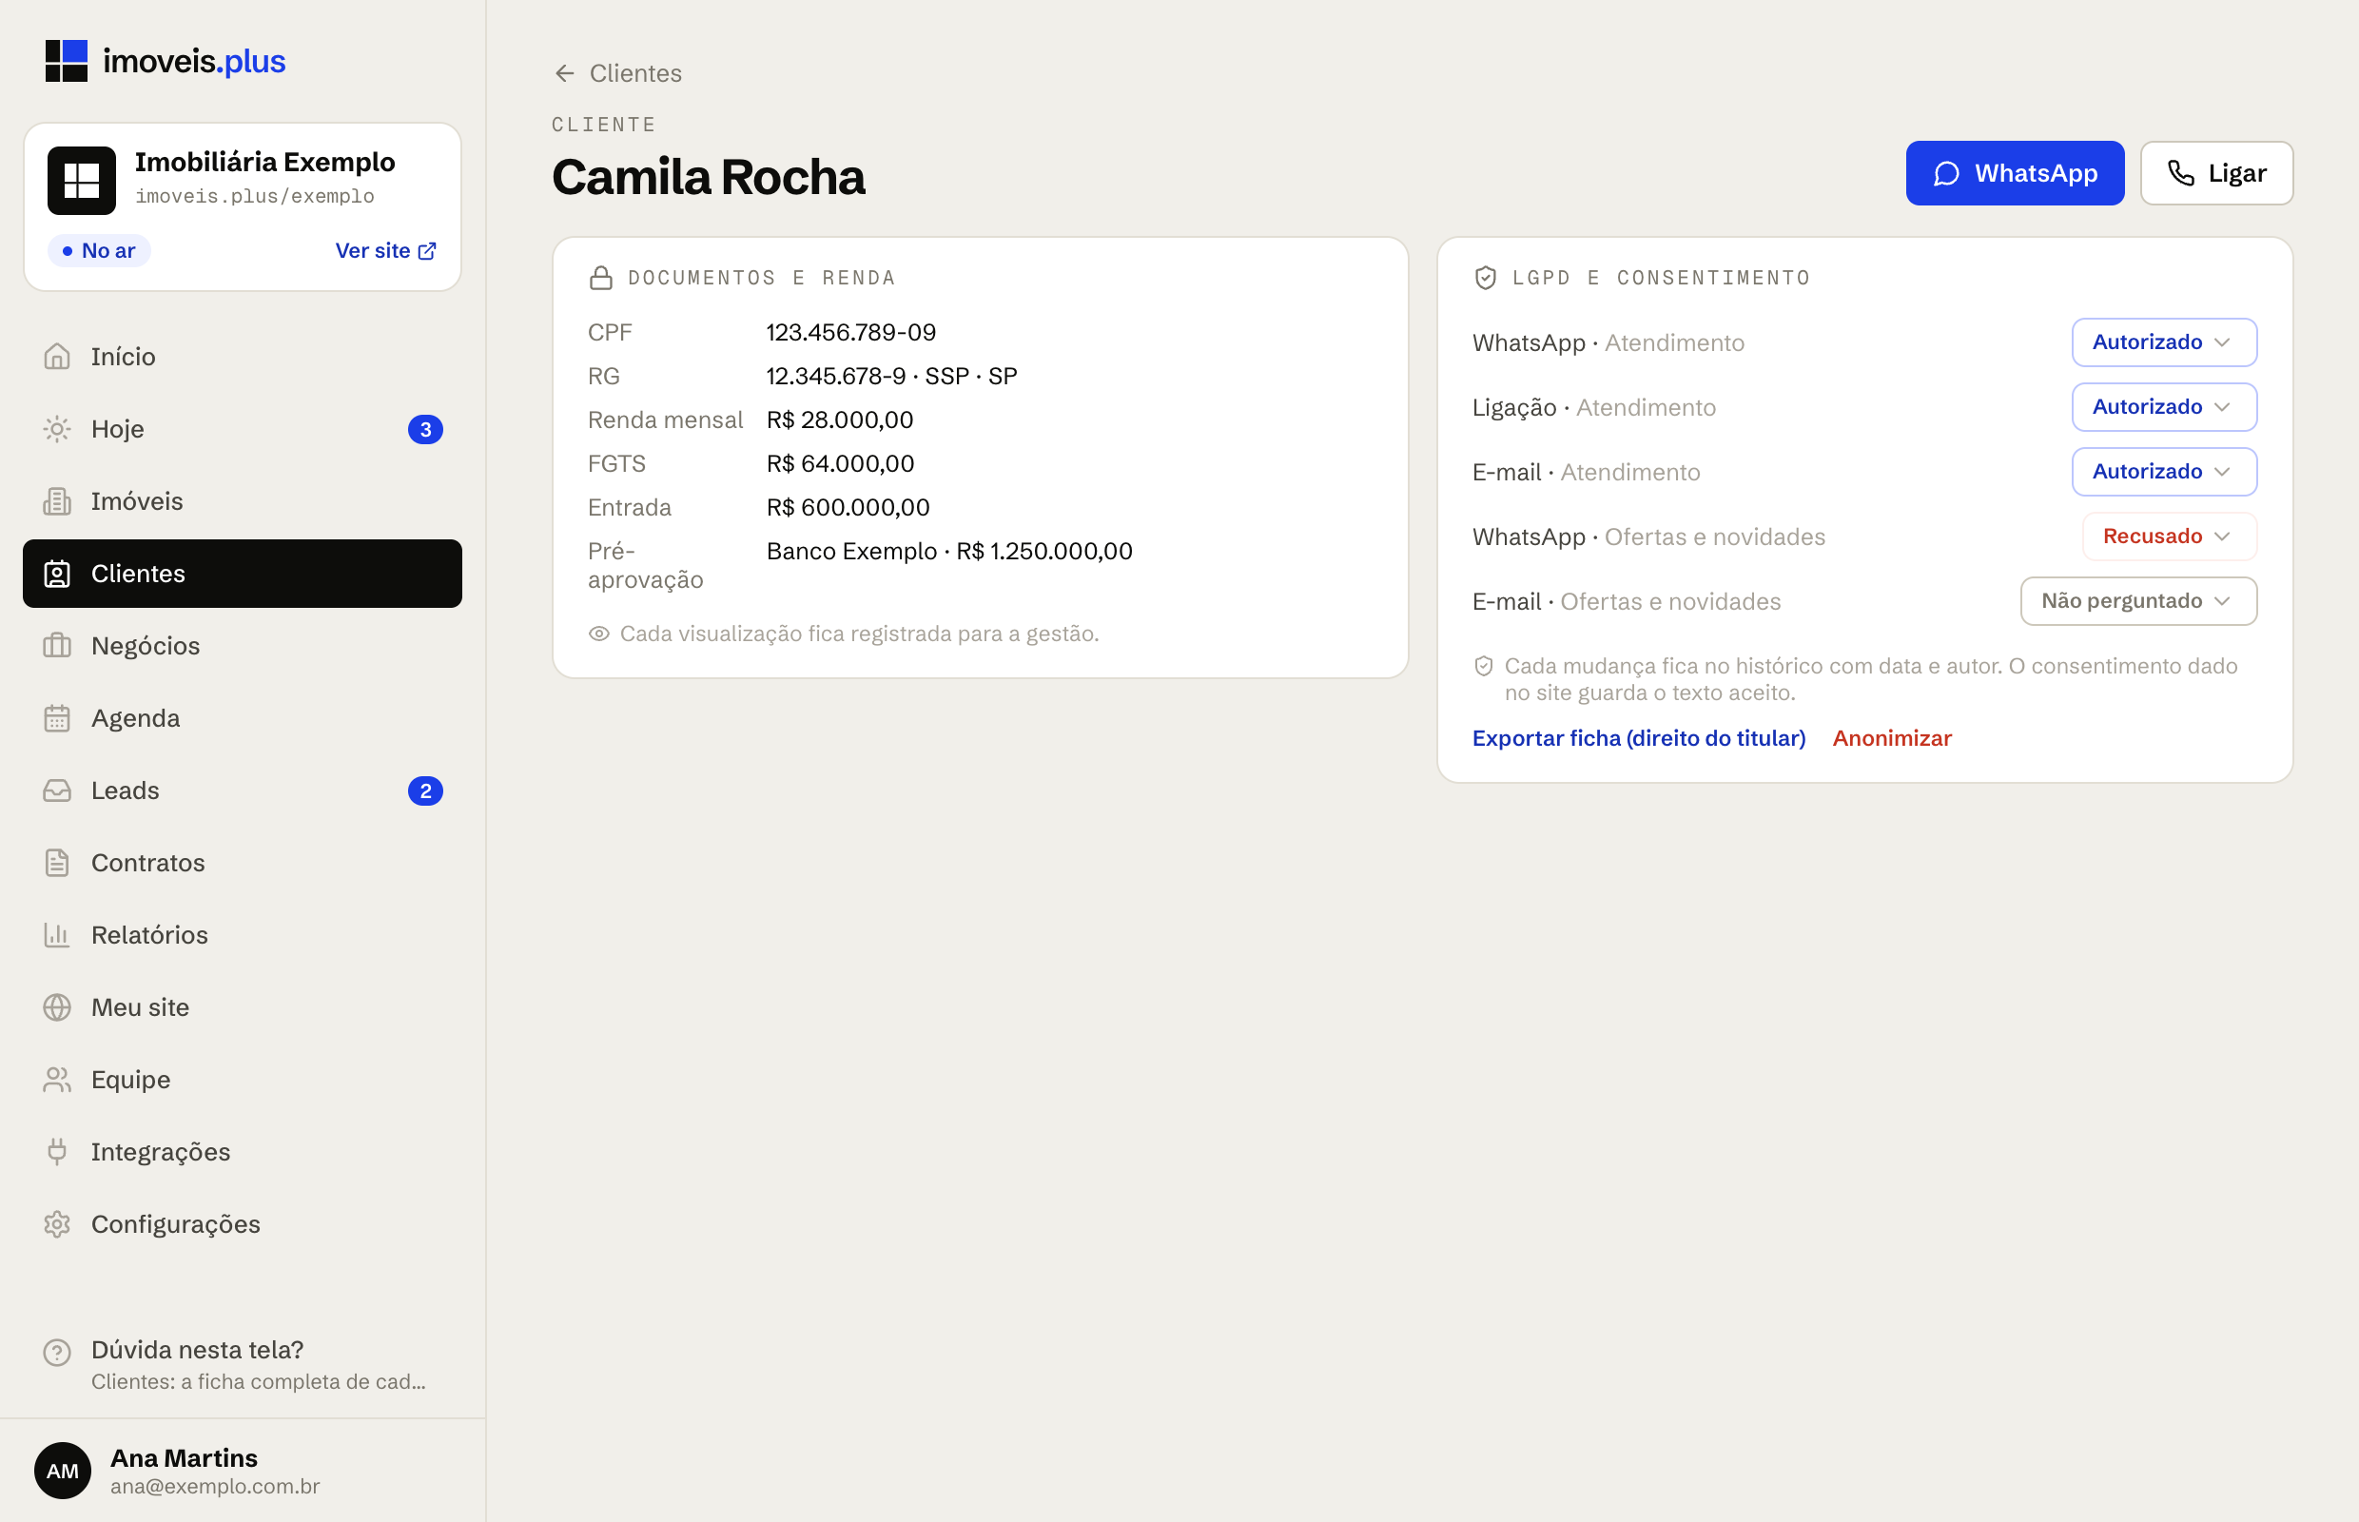Open Ligação Atendimento consent dropdown
The width and height of the screenshot is (2359, 1522).
(x=2164, y=407)
